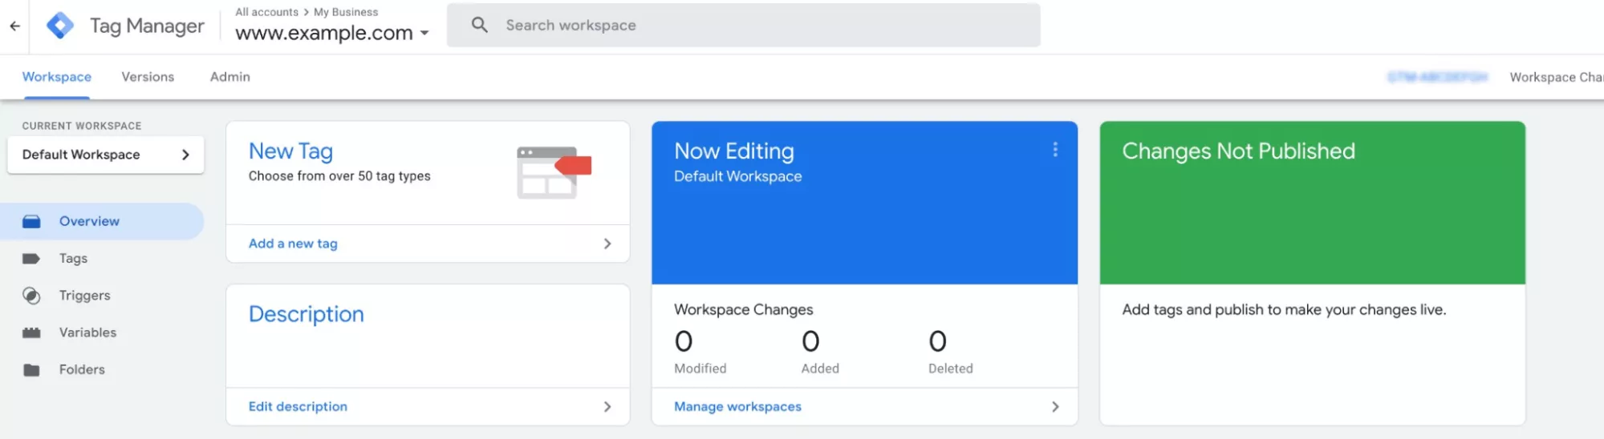Open Tags via its sidebar icon

31,259
